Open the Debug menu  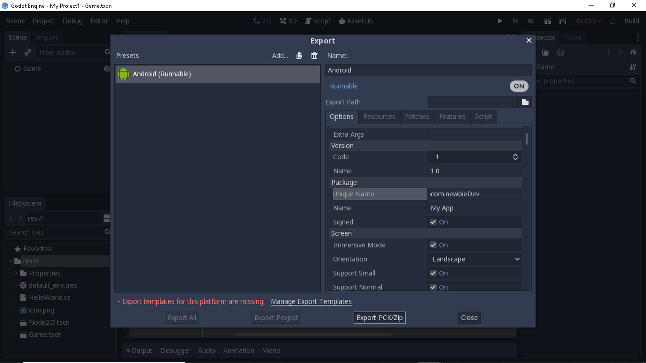point(73,21)
